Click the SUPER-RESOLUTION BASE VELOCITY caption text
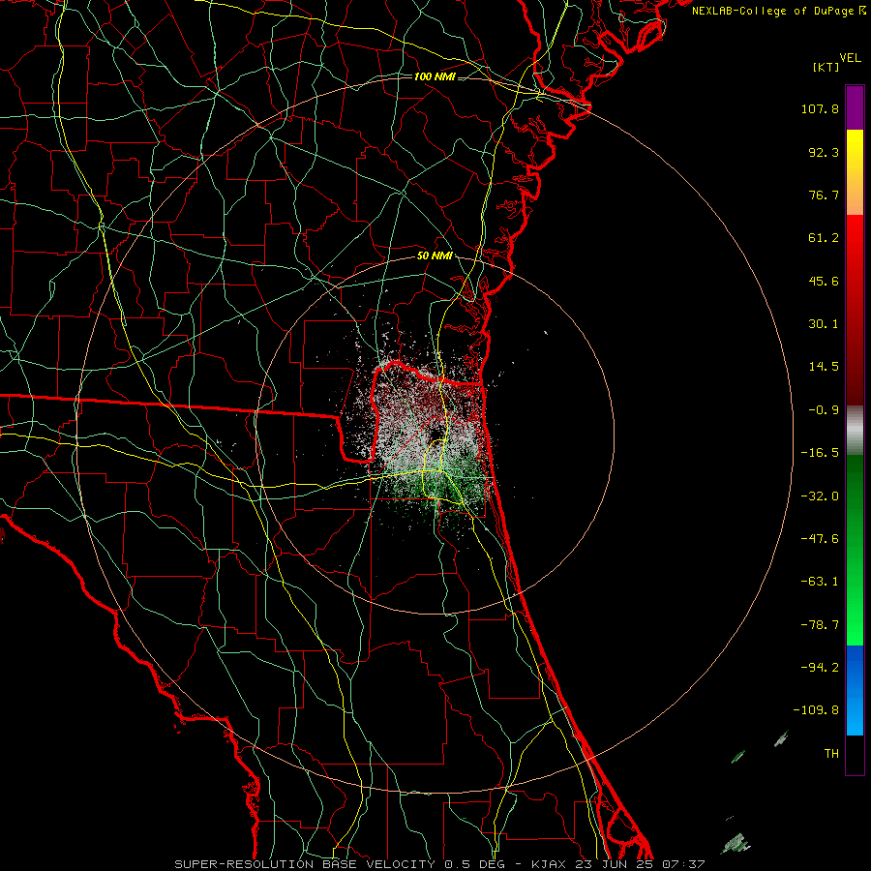The image size is (871, 871). coord(305,864)
